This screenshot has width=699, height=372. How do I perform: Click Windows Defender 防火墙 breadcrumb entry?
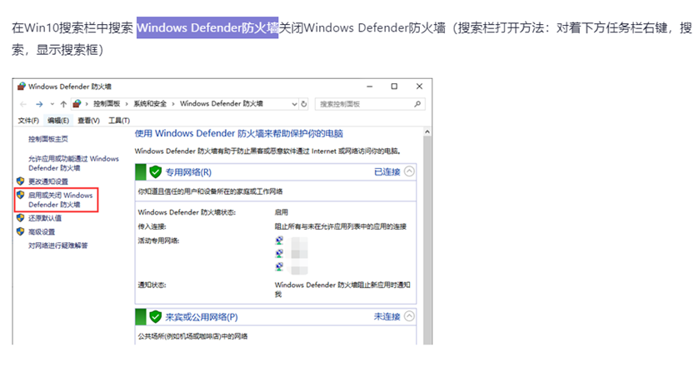(221, 104)
